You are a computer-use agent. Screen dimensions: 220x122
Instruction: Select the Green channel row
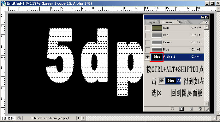point(174,42)
